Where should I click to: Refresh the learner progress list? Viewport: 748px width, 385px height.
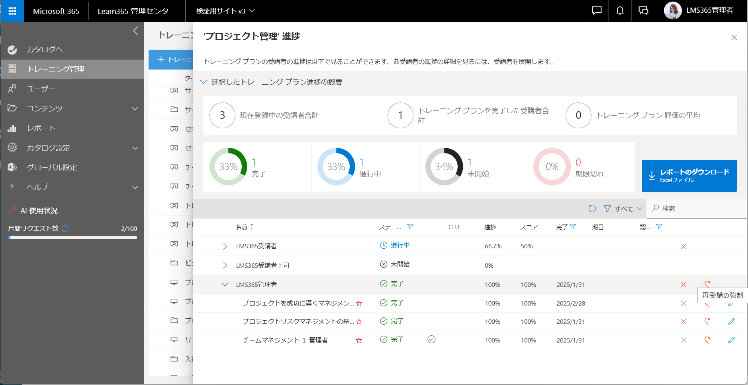592,209
